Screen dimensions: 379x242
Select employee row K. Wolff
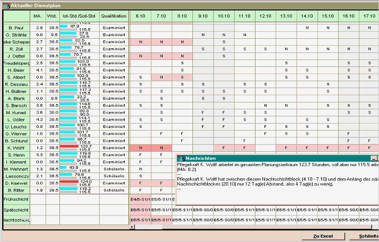[x=16, y=148]
